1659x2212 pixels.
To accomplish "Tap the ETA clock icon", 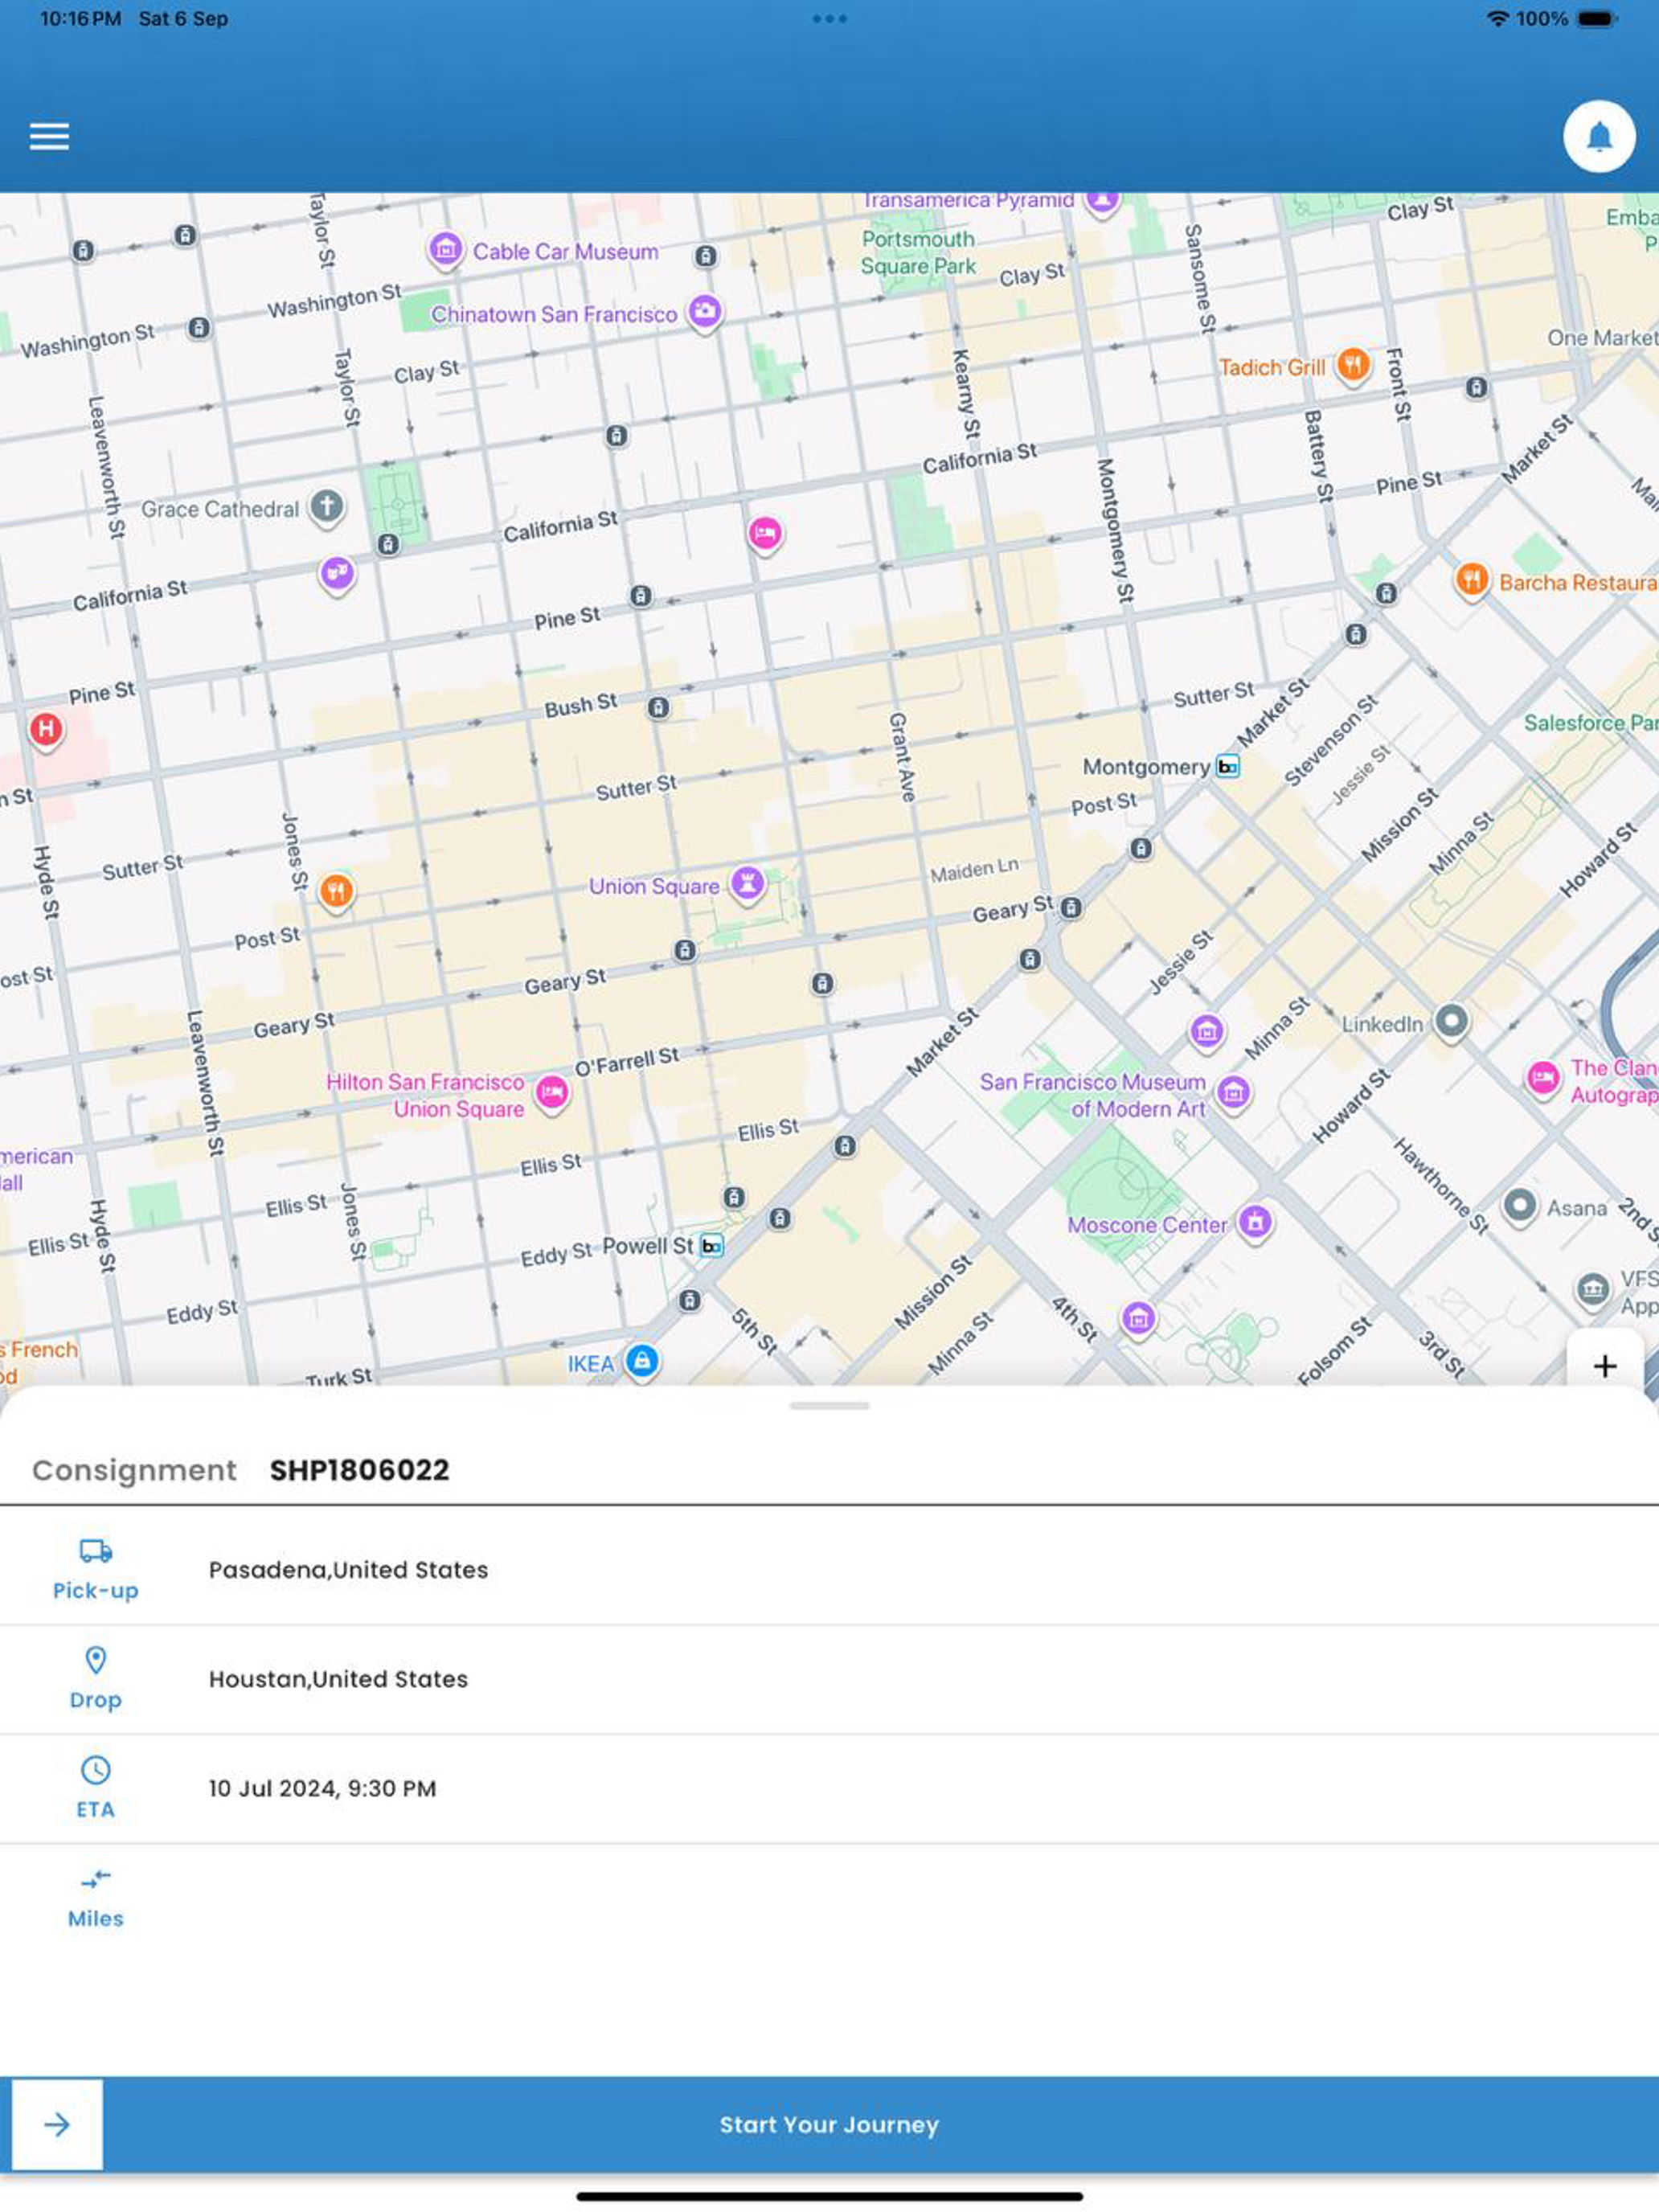I will [x=96, y=1770].
